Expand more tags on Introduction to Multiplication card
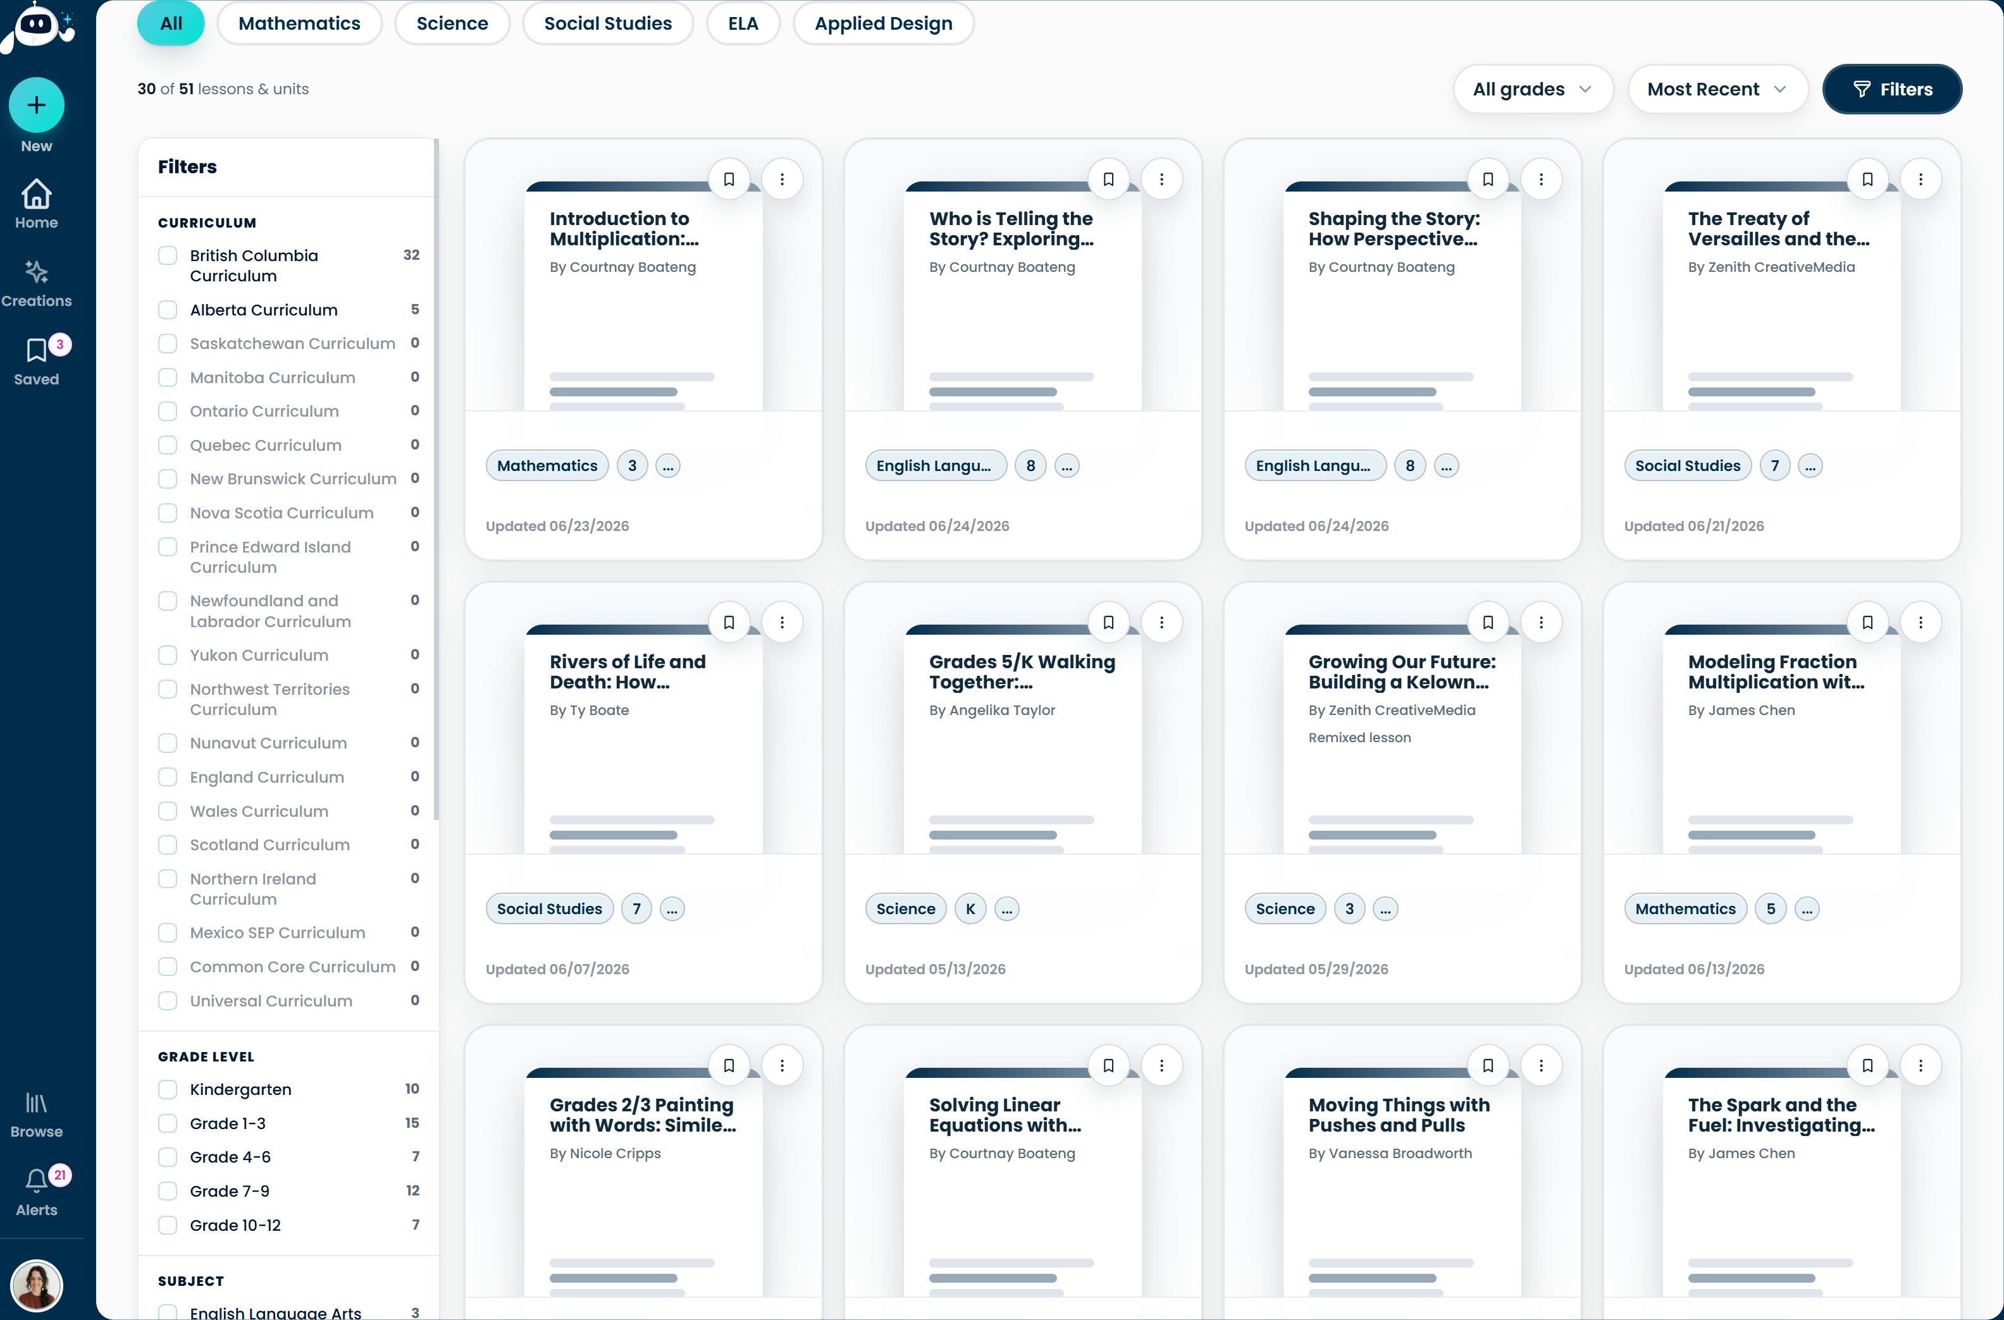Image resolution: width=2004 pixels, height=1320 pixels. pyautogui.click(x=668, y=465)
